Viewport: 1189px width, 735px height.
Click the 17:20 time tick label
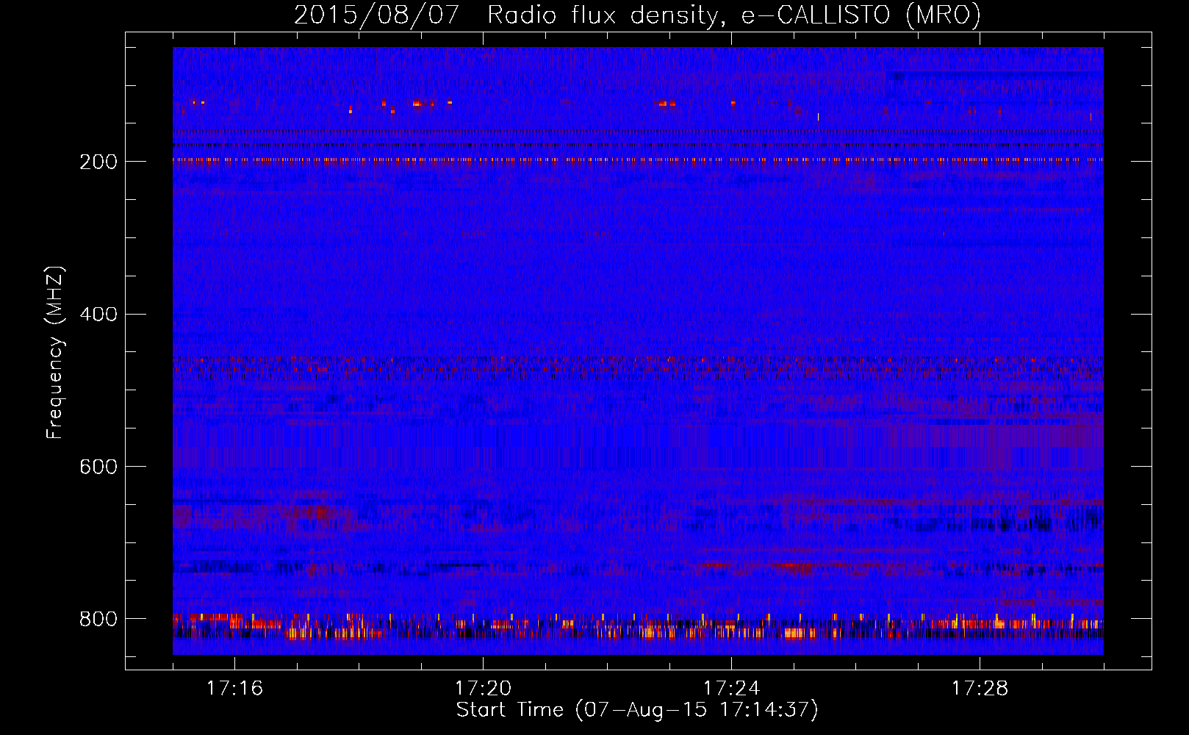(483, 688)
